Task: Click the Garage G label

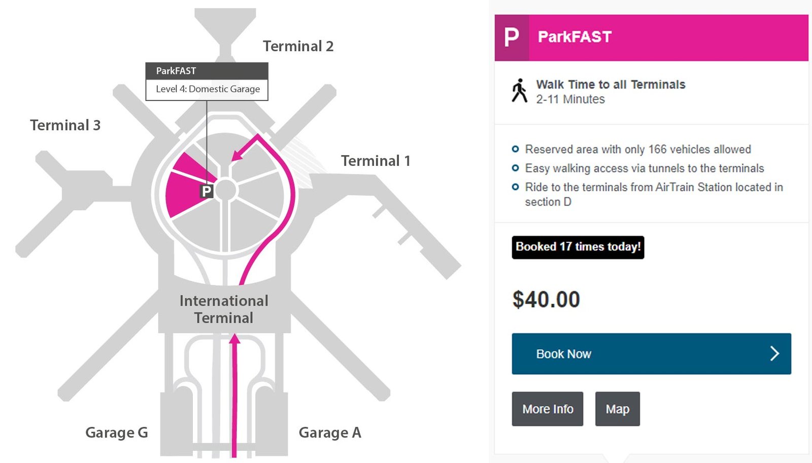Action: point(117,433)
